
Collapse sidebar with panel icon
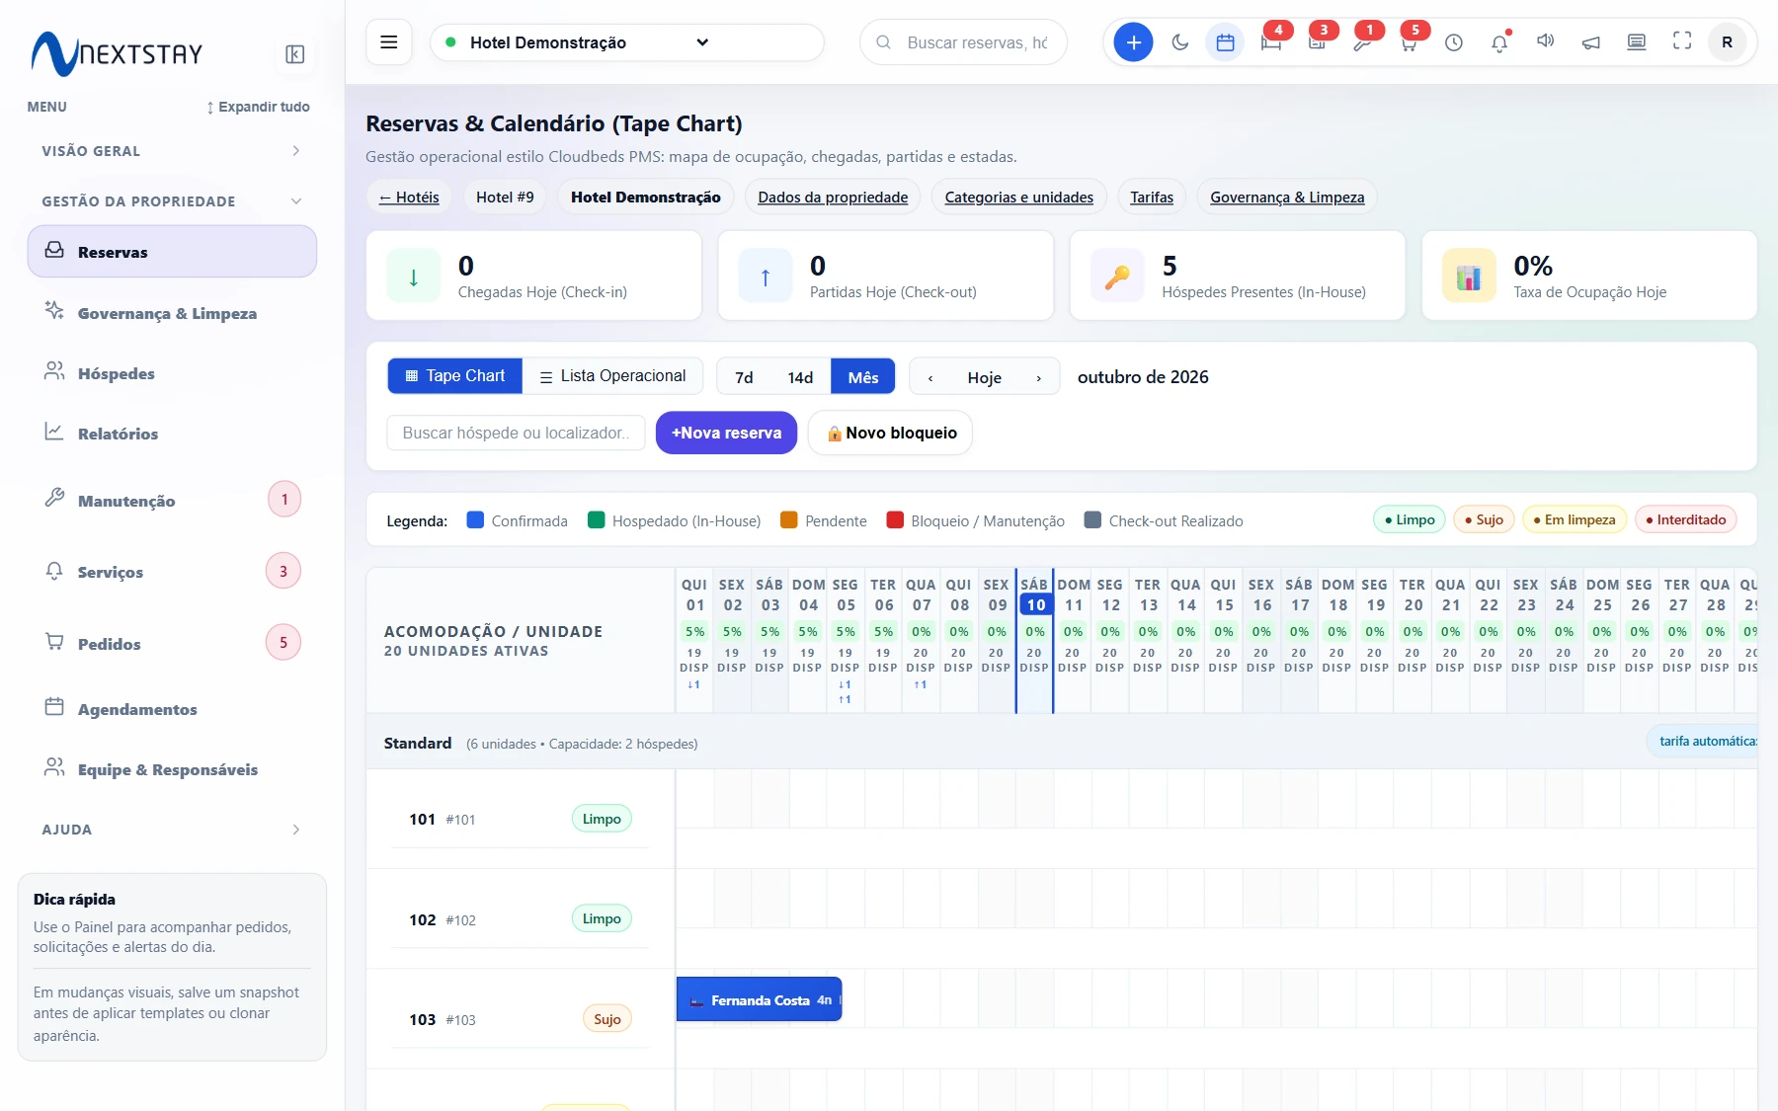pos(294,54)
